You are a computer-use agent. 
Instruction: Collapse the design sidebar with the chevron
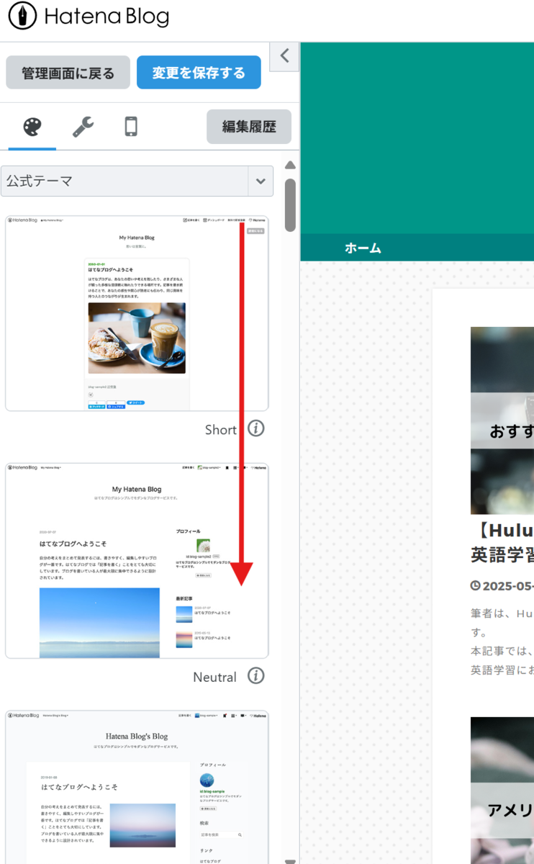point(284,56)
